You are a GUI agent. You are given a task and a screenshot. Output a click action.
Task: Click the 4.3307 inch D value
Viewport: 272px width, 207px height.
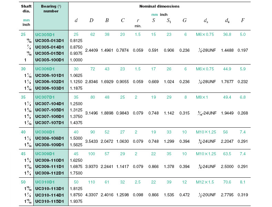(92, 195)
